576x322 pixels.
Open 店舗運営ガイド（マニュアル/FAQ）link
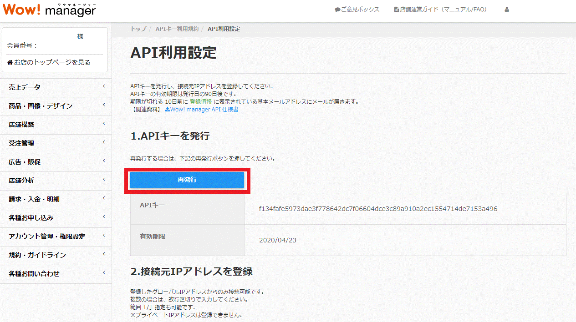[443, 10]
